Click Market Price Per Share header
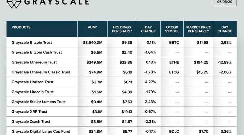244x135 pixels. (198, 29)
